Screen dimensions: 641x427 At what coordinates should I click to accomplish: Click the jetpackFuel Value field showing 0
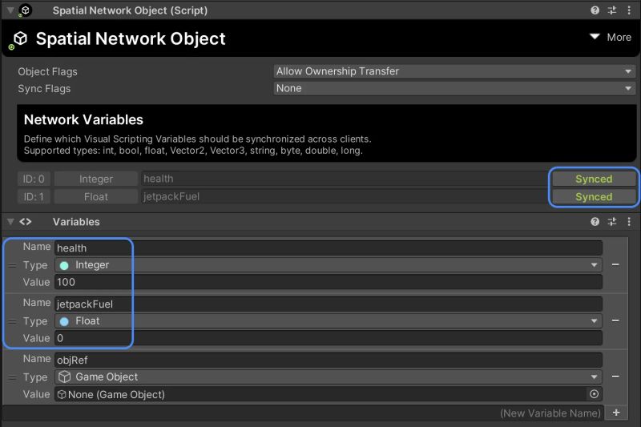pyautogui.click(x=329, y=338)
